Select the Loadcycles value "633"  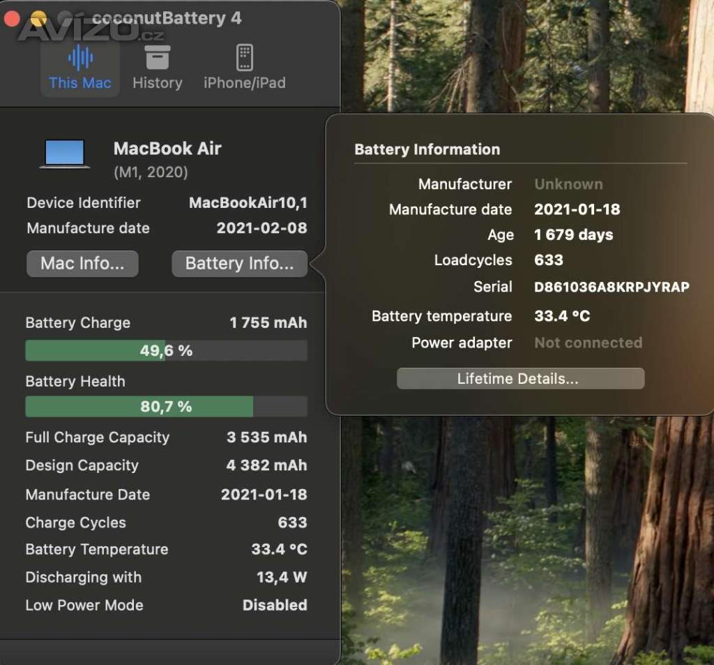(549, 260)
